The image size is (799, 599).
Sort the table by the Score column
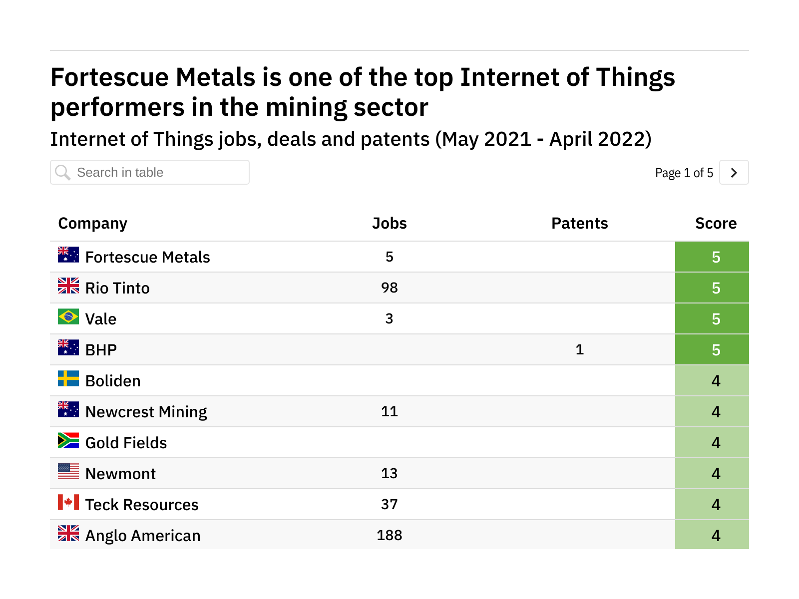pos(716,223)
